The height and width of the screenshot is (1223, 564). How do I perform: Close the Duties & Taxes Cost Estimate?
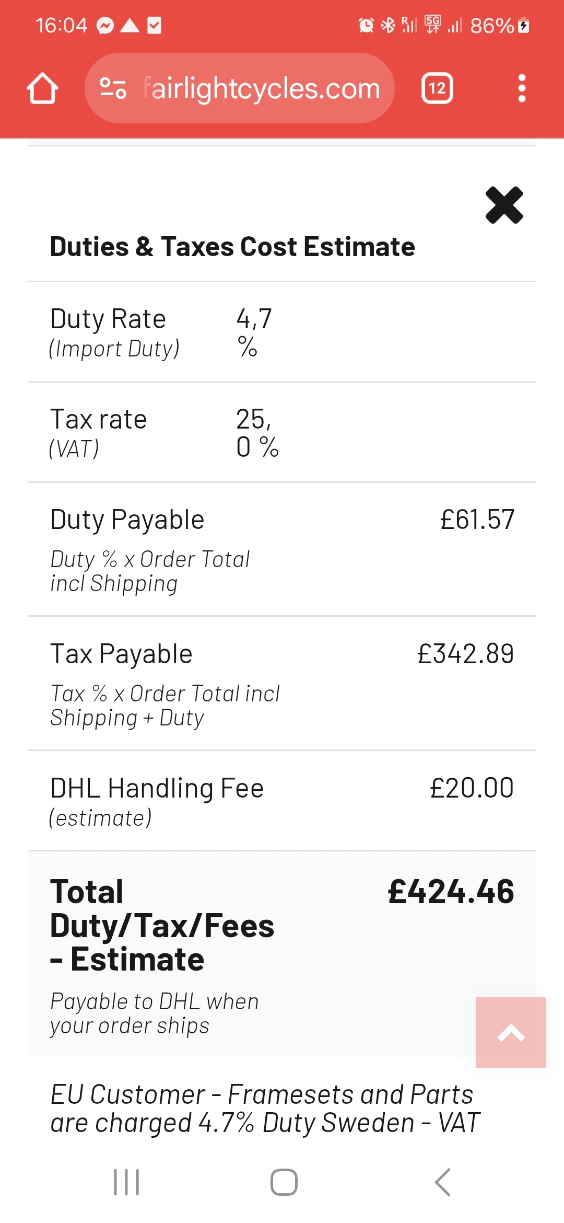tap(504, 205)
